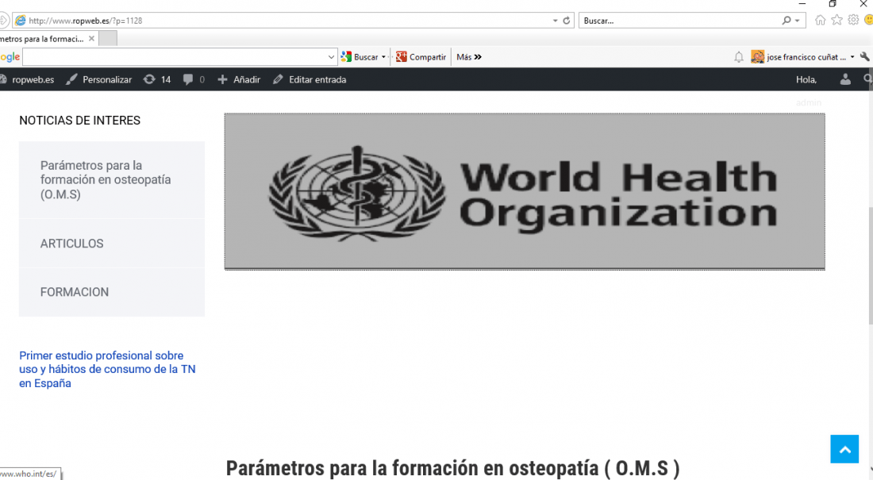Screen dimensions: 873x480
Task: Click the Google toolbar search input
Action: coord(175,57)
